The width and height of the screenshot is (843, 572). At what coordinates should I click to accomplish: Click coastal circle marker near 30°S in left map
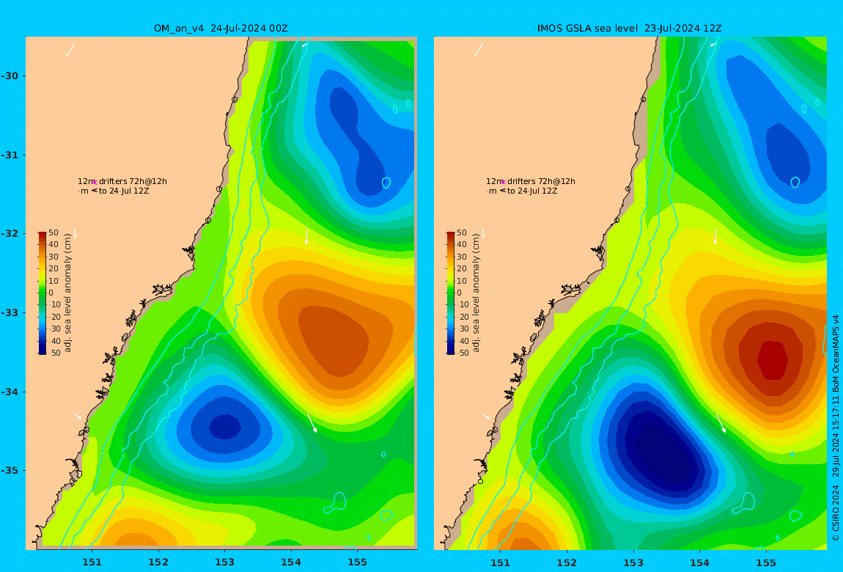235,100
